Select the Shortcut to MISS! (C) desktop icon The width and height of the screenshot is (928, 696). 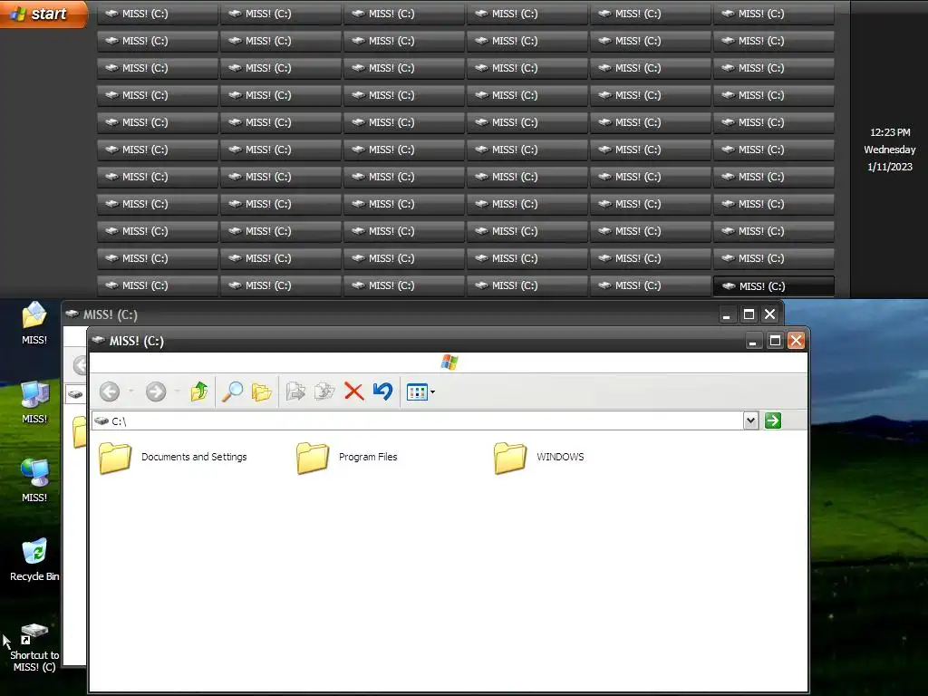[34, 633]
